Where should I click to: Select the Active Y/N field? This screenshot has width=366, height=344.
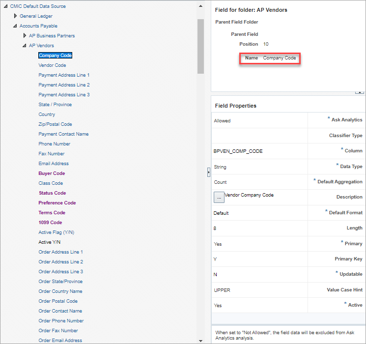50,242
